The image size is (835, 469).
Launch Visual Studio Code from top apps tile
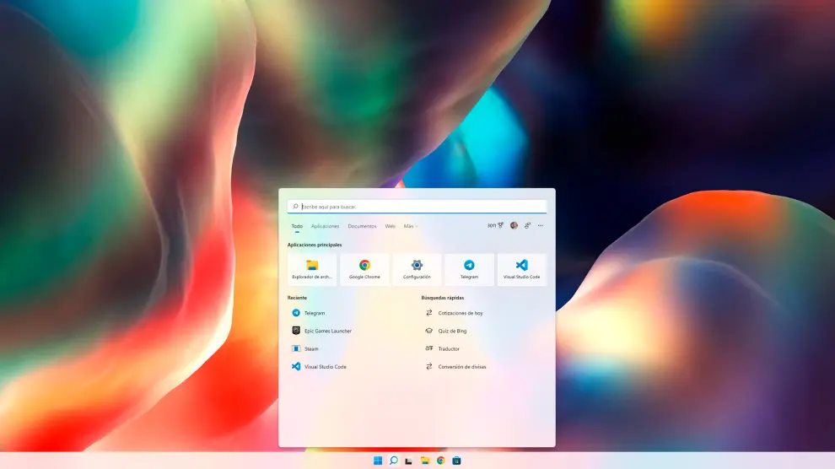point(521,269)
